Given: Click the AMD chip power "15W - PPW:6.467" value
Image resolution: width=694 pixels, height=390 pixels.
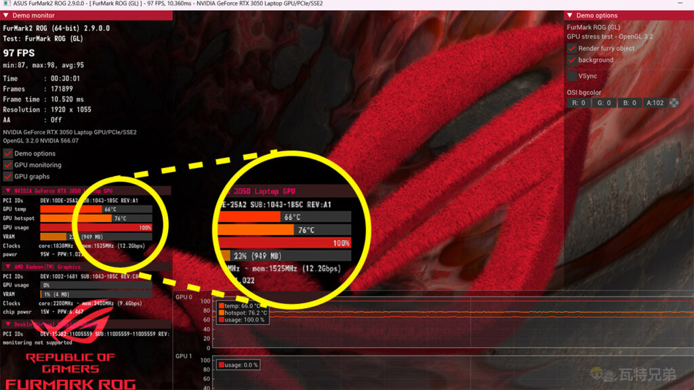Looking at the screenshot, I should point(62,312).
